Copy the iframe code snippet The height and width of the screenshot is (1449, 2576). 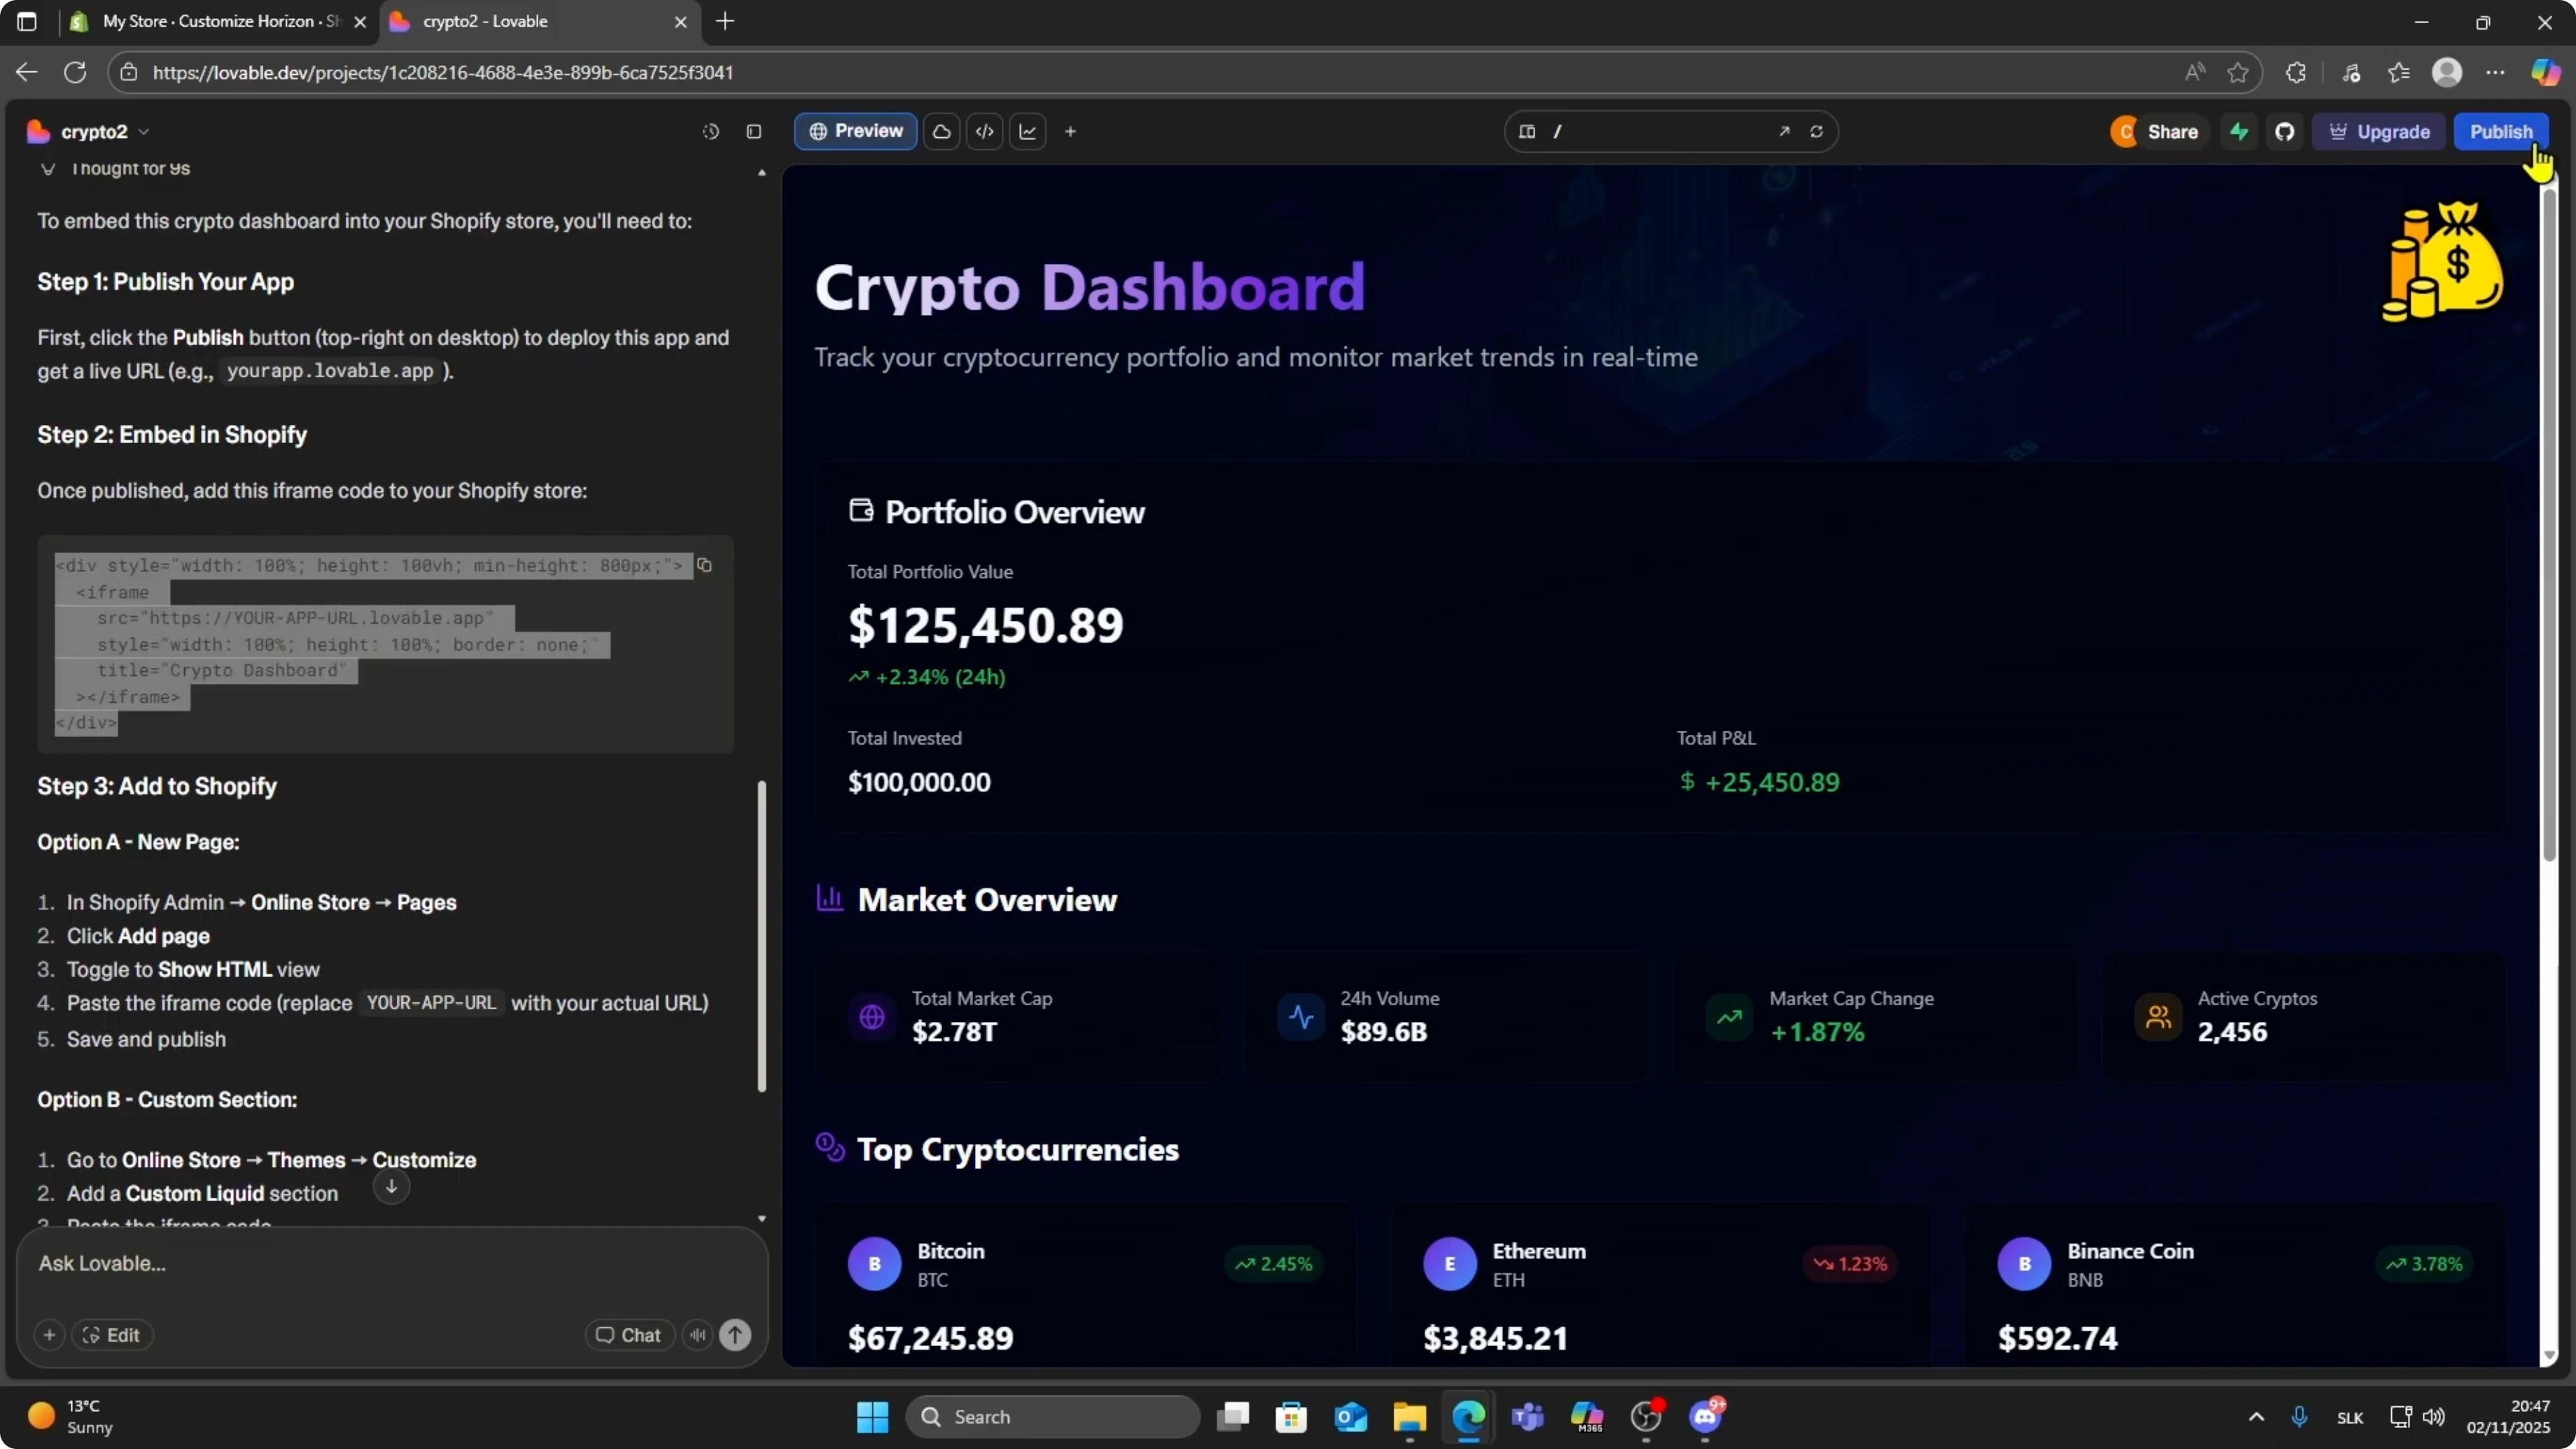[x=704, y=566]
